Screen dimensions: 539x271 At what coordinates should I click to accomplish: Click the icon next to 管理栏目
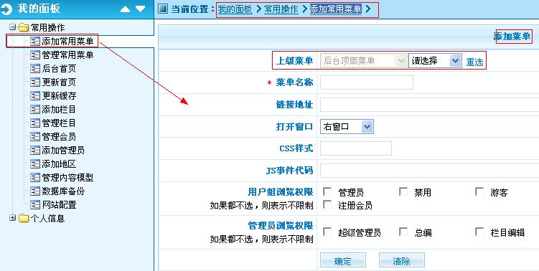(x=35, y=123)
